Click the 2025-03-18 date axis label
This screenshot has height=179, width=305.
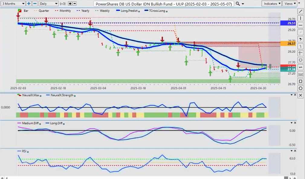tap(138, 88)
